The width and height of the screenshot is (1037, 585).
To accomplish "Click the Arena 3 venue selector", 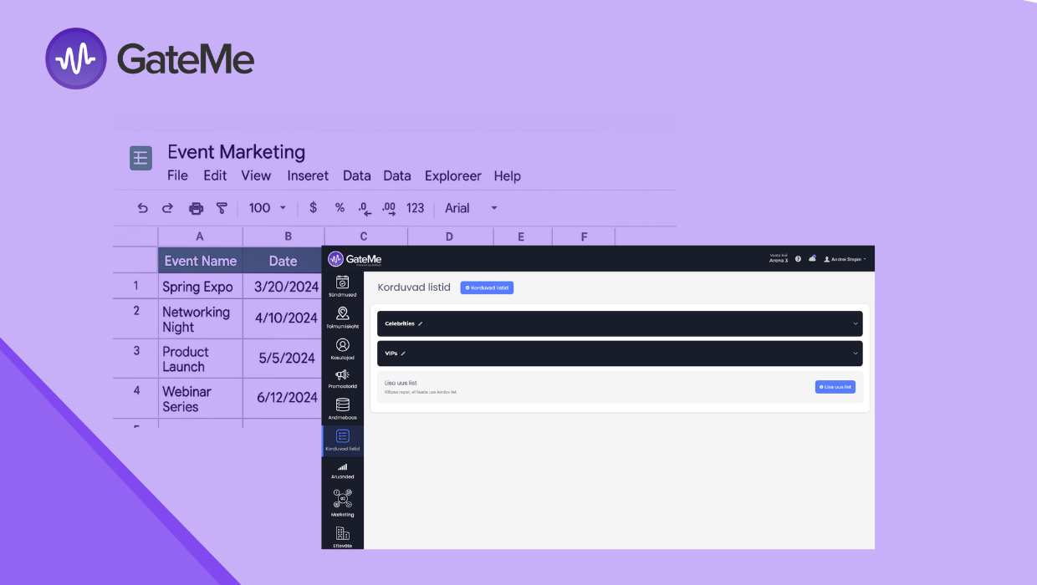I will (778, 259).
